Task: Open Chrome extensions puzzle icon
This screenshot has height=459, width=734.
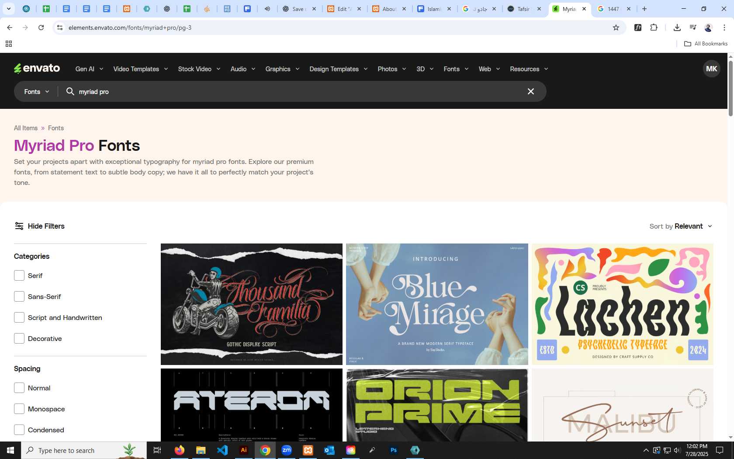Action: [x=654, y=28]
